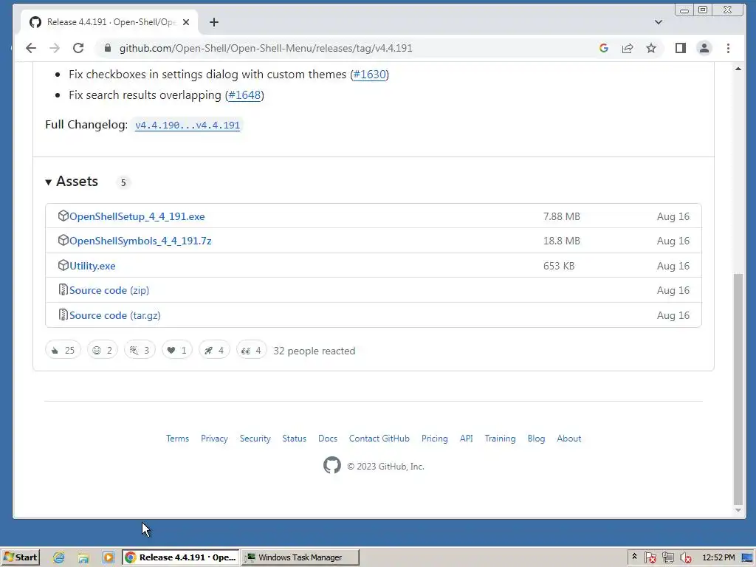Toggle the thumbs up reaction with 25
756x567 pixels.
(x=63, y=350)
